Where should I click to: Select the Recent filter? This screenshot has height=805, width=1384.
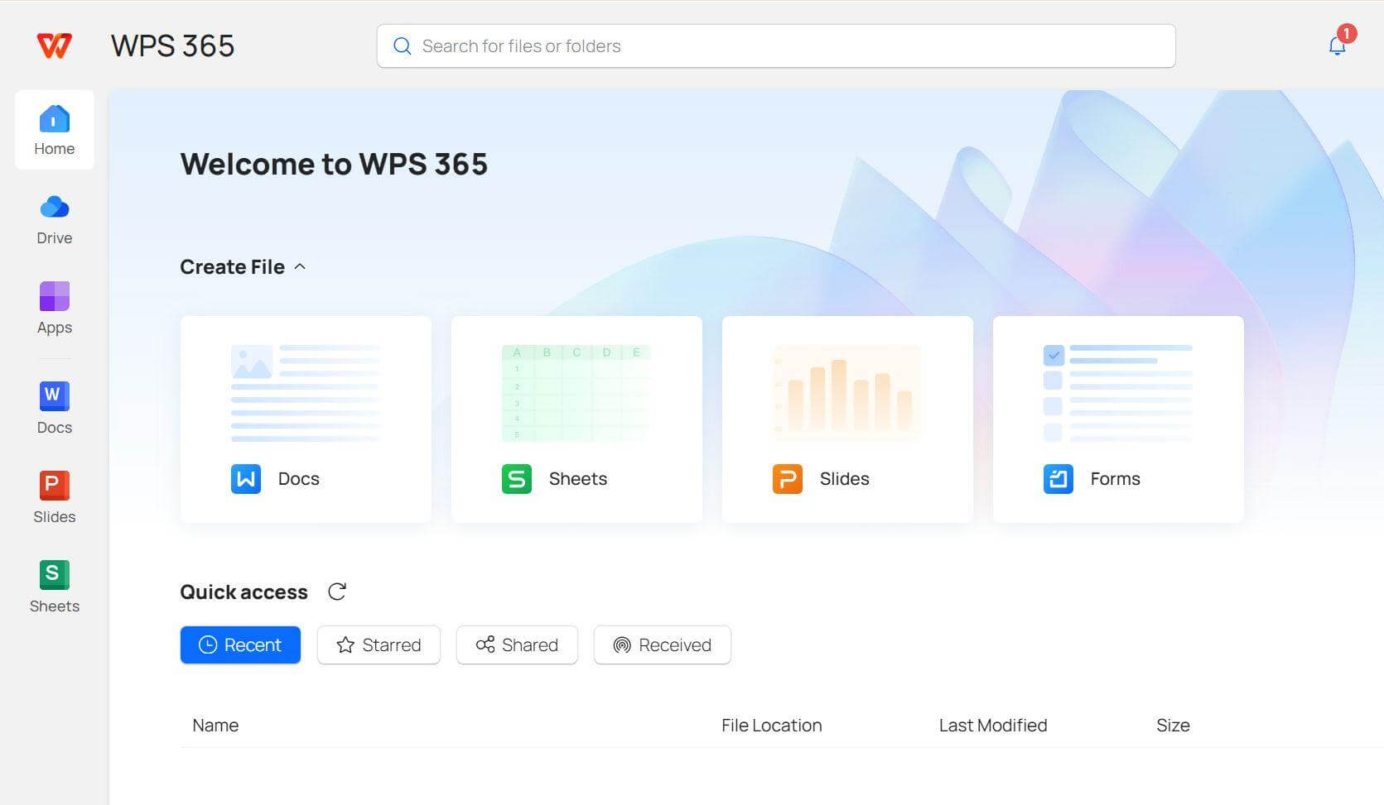[240, 644]
